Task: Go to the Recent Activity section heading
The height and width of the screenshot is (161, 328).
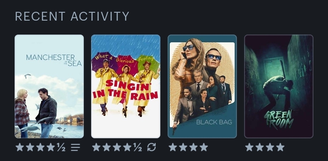Action: (72, 16)
